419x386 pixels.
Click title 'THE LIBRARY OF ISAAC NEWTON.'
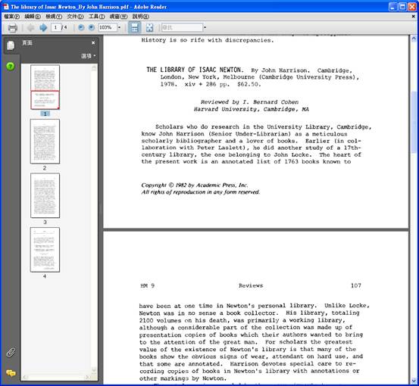click(195, 70)
